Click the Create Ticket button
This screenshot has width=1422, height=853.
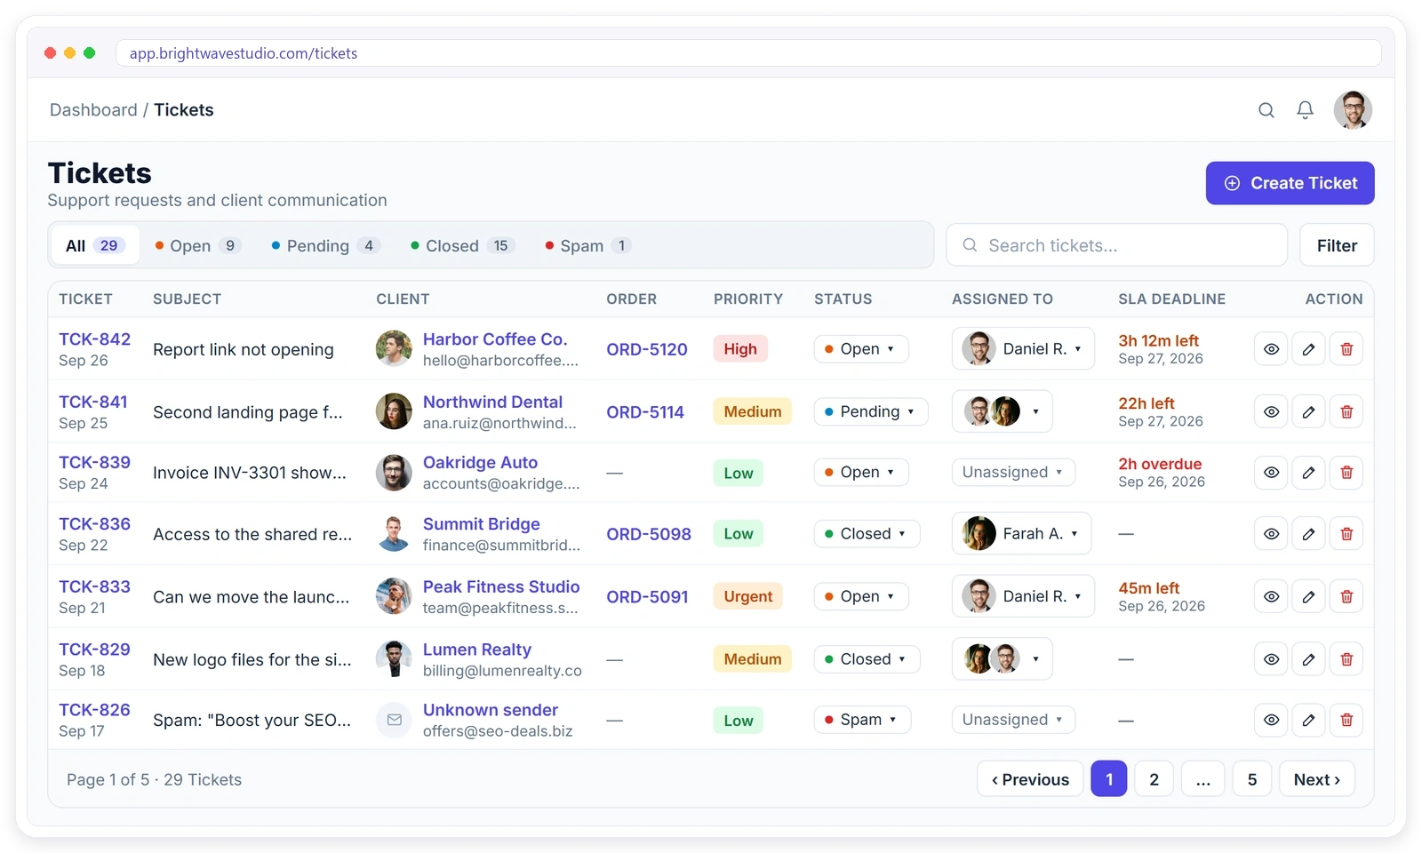[1290, 183]
